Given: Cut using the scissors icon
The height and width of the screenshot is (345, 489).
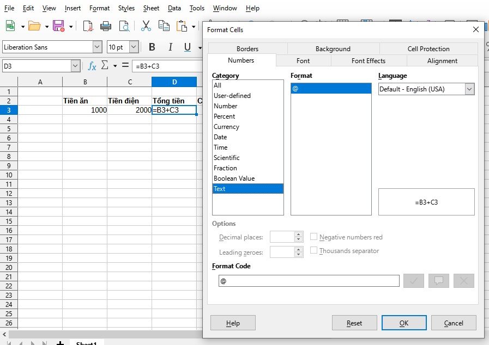Looking at the screenshot, I should click(146, 26).
